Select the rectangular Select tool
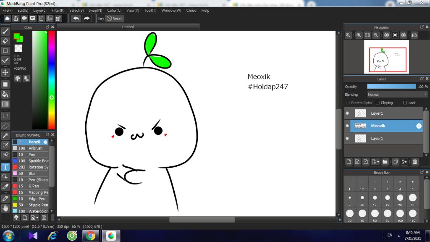 tap(5, 116)
